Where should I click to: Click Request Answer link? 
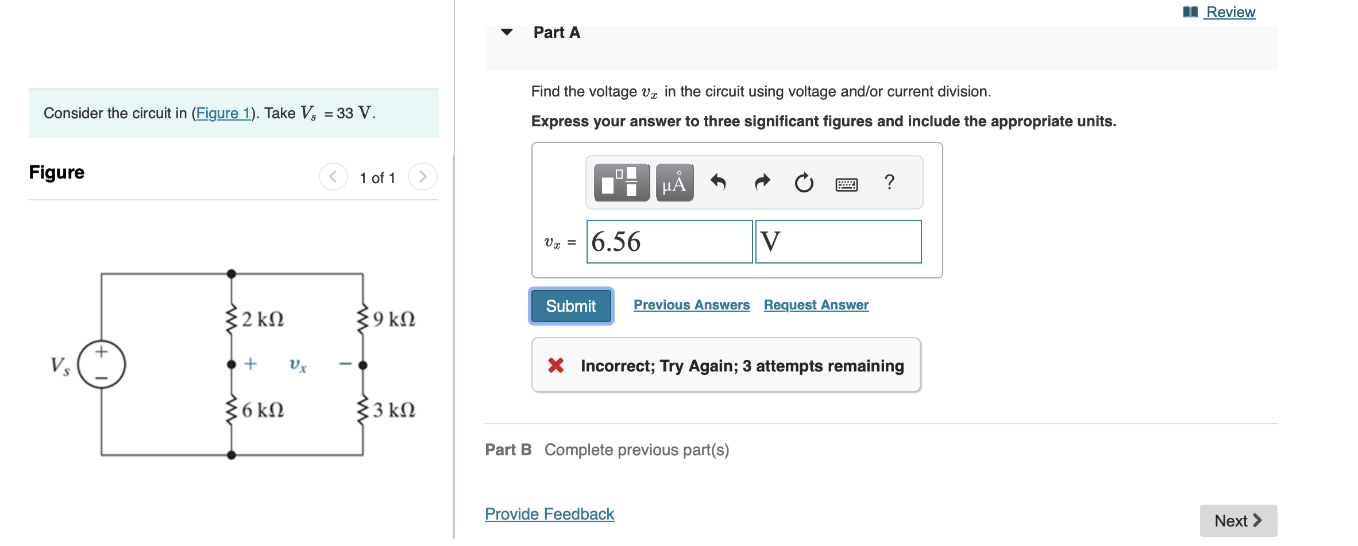816,305
